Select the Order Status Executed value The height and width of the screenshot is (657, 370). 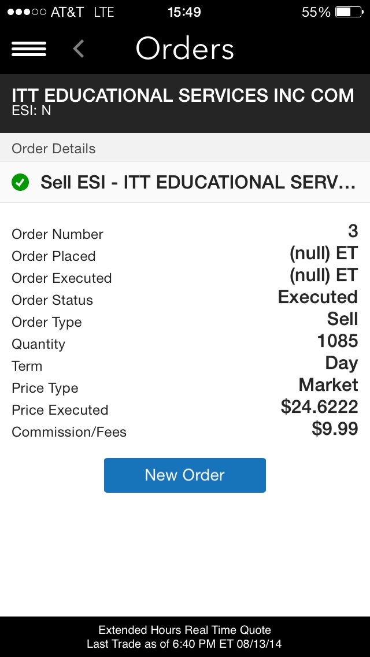click(318, 297)
